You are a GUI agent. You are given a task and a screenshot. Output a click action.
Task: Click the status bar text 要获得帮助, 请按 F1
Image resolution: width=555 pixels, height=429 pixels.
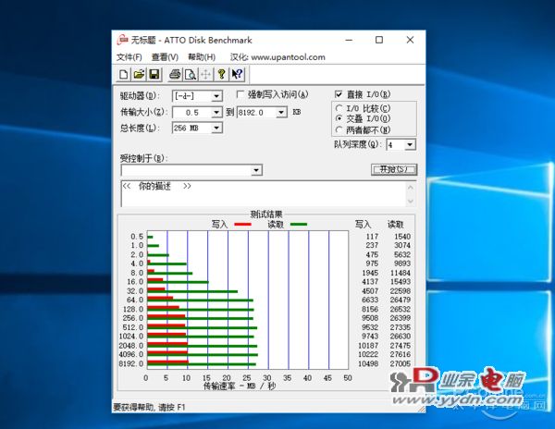[149, 408]
